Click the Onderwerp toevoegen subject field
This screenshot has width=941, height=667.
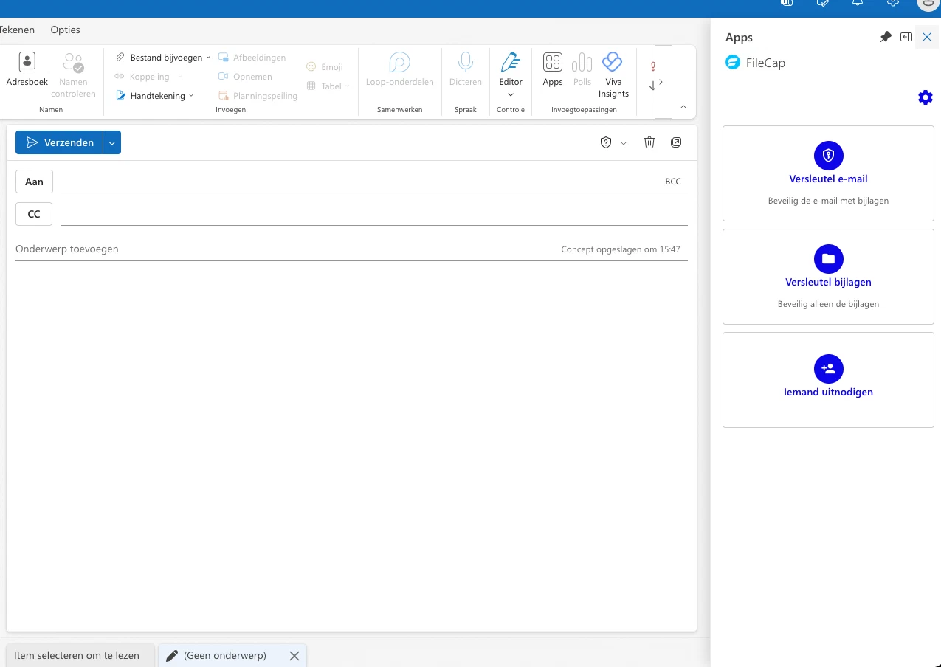tap(284, 249)
